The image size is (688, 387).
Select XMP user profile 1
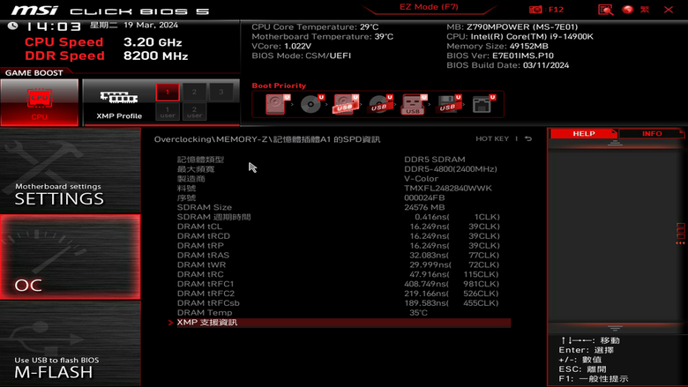coord(168,112)
